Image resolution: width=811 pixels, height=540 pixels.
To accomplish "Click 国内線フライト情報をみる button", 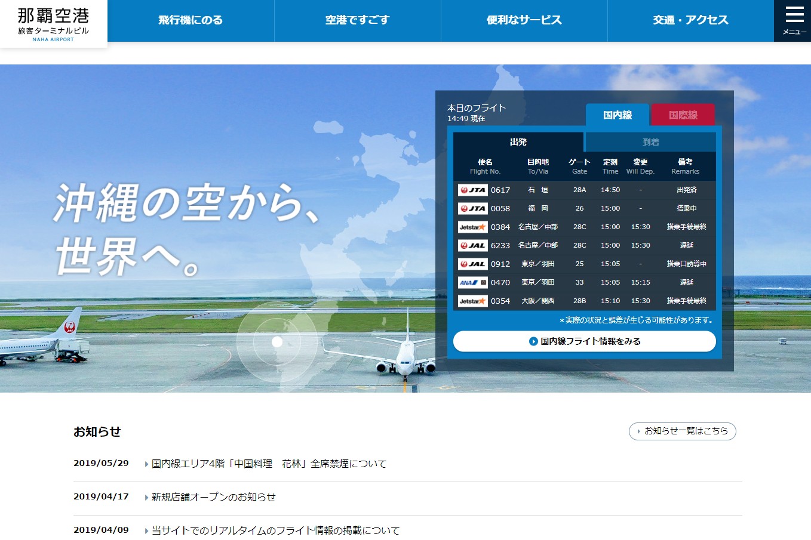I will [584, 341].
